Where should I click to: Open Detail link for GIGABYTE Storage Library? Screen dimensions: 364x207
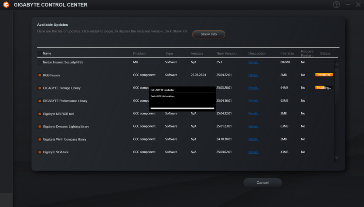click(x=253, y=88)
